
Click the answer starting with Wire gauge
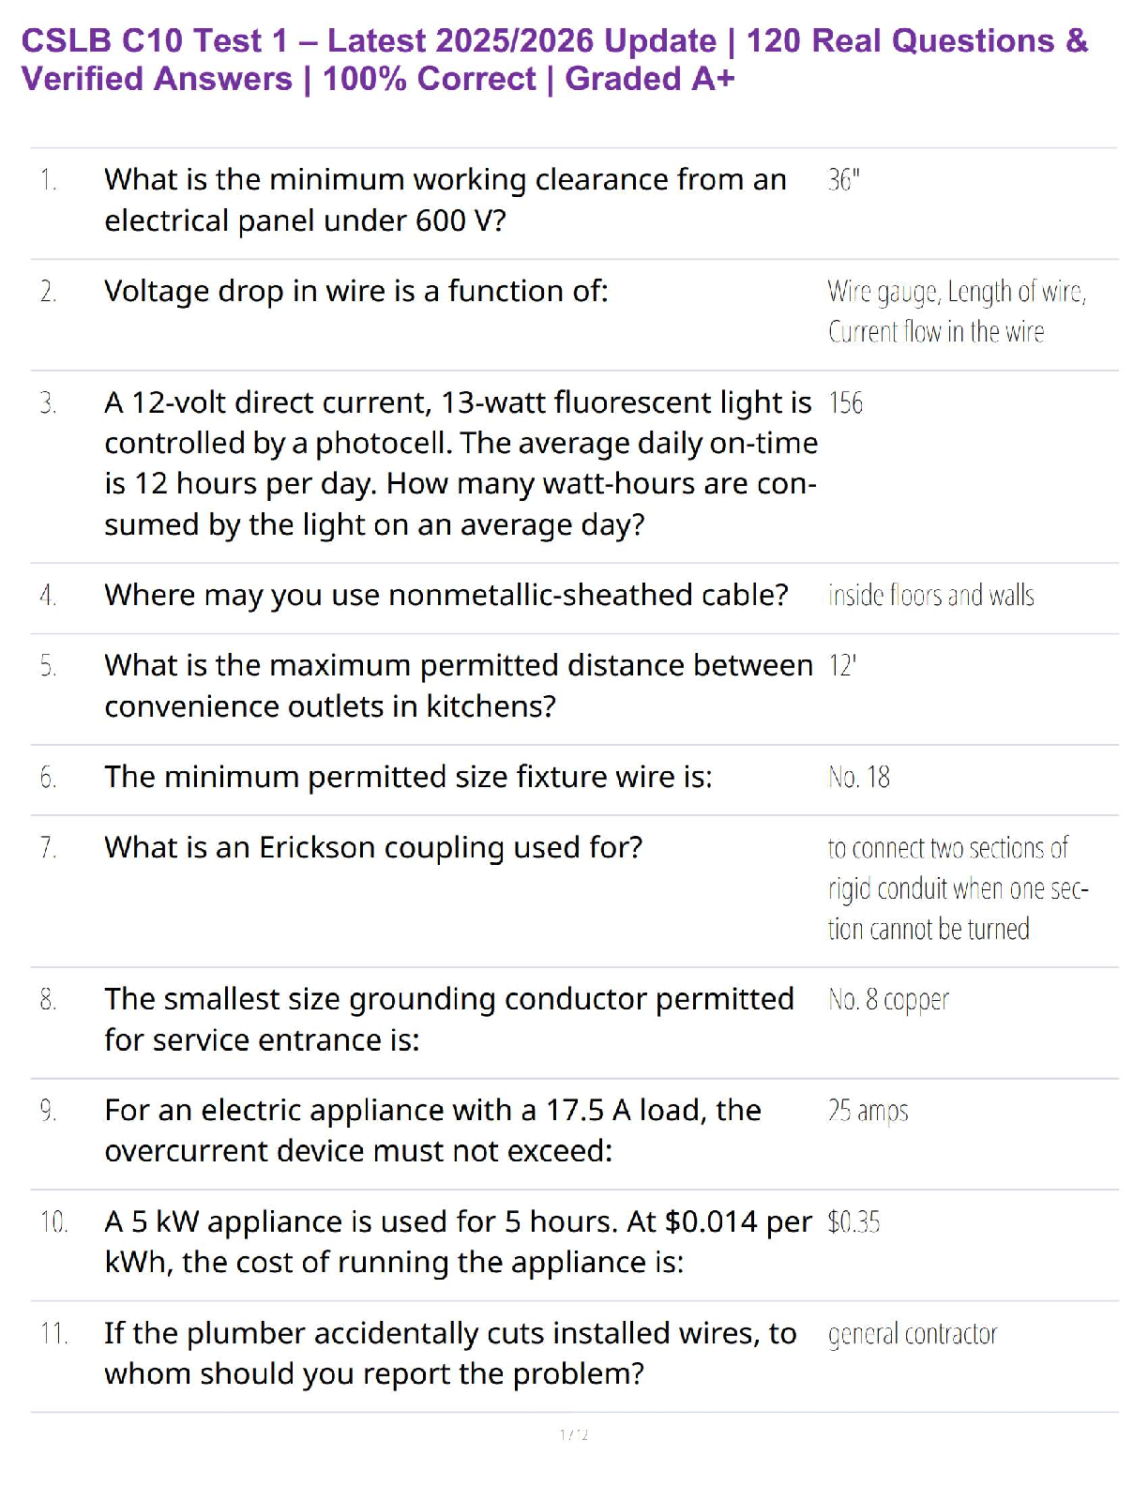point(956,311)
